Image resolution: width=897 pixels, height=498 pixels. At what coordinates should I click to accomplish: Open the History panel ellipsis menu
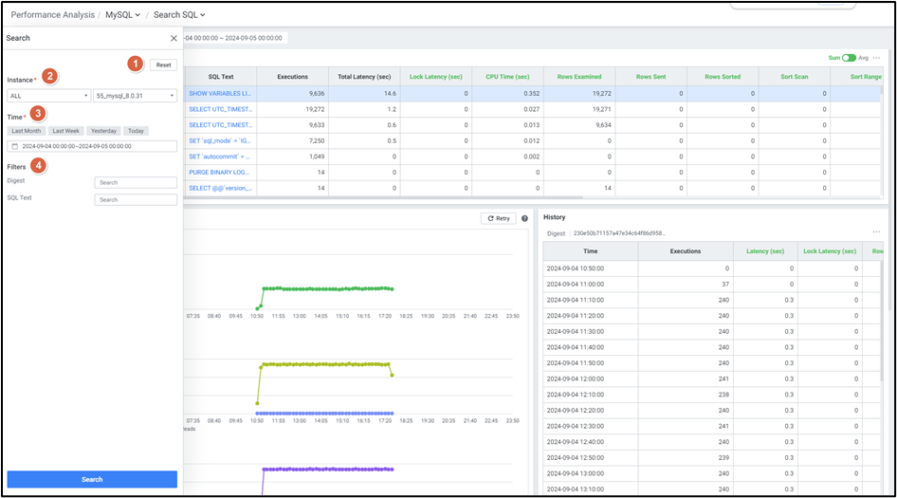tap(876, 232)
